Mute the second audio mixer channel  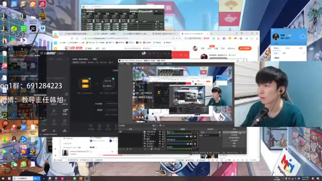point(191,144)
